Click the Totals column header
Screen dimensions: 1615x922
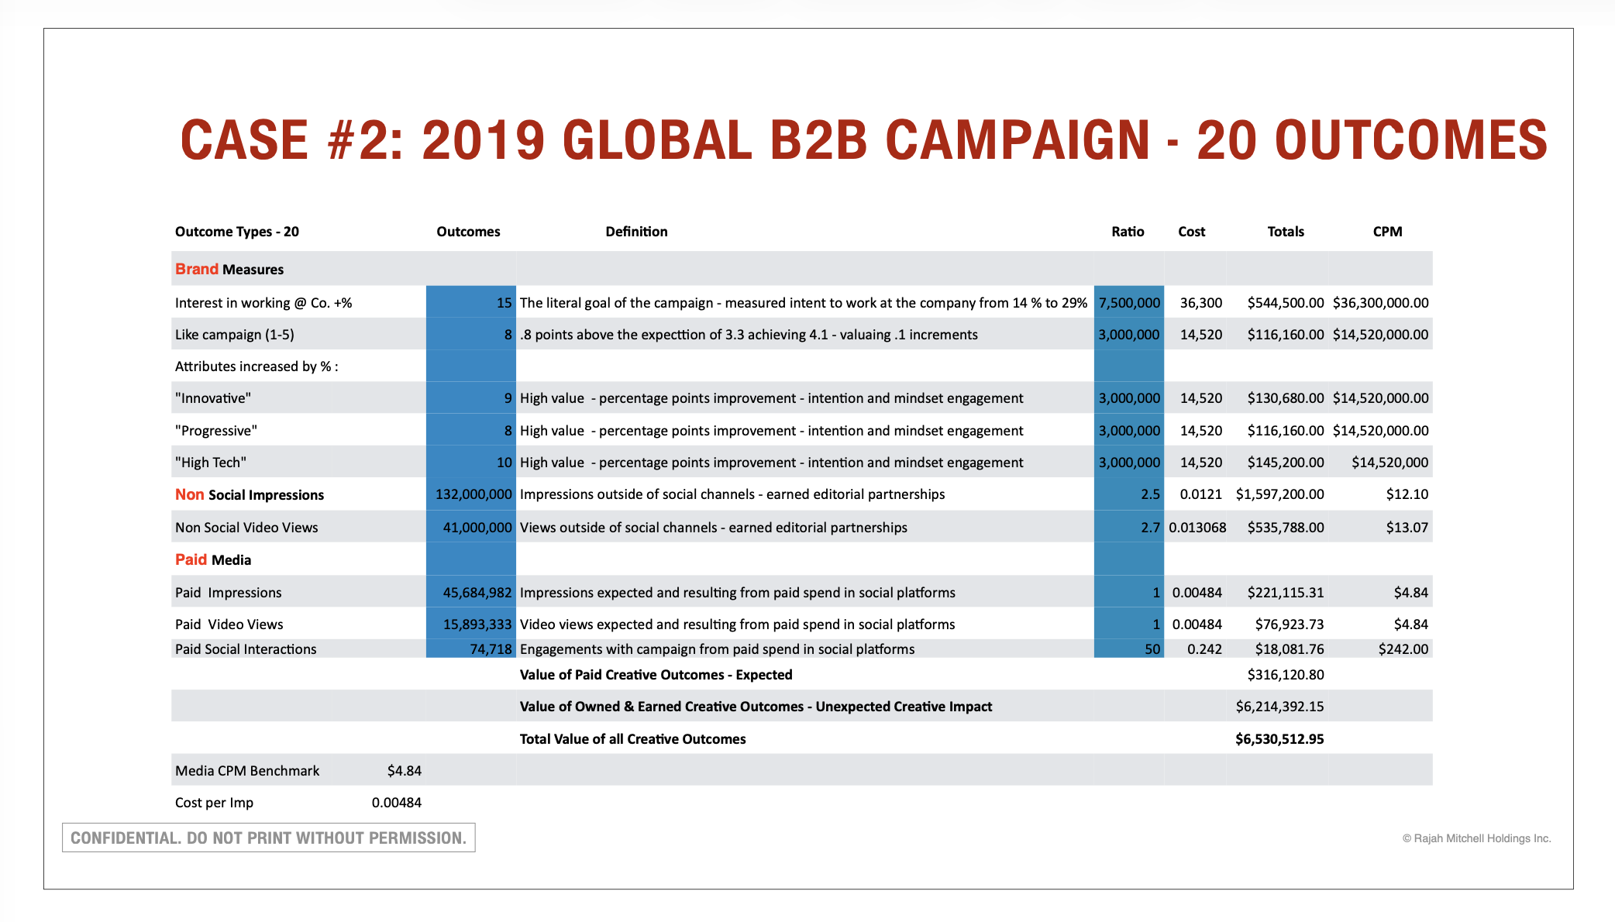pyautogui.click(x=1286, y=231)
